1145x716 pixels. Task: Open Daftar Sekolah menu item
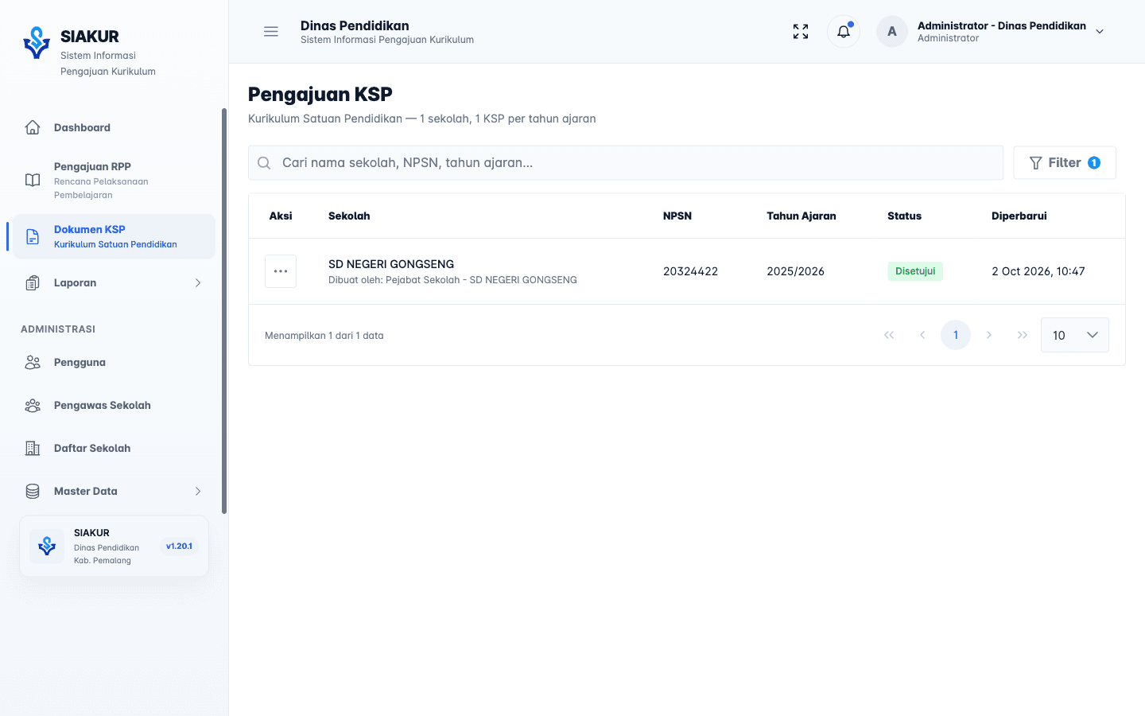pyautogui.click(x=114, y=448)
